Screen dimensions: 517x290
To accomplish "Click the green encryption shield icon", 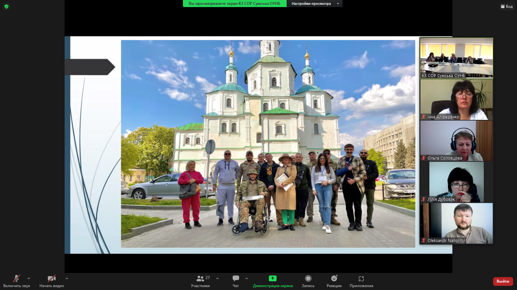I will click(x=6, y=6).
